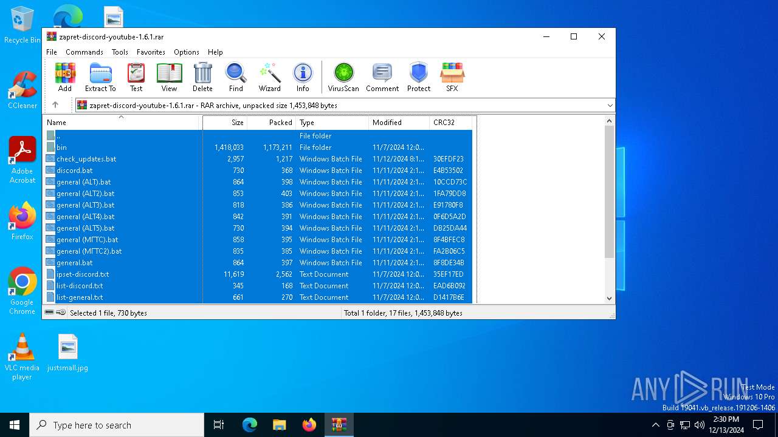Expand the archive path dropdown arrow
The image size is (778, 437).
pyautogui.click(x=610, y=106)
